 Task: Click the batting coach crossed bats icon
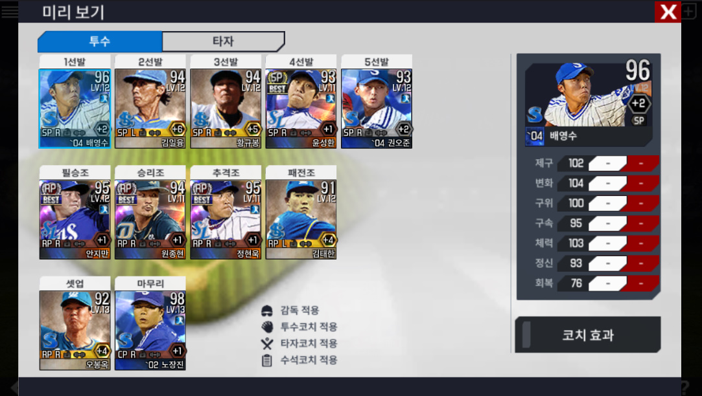pos(267,343)
